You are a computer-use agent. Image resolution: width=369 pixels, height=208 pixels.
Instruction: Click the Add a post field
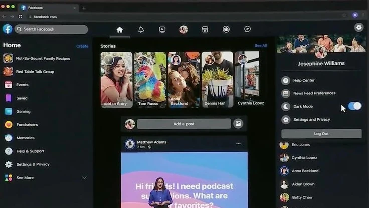pos(184,124)
